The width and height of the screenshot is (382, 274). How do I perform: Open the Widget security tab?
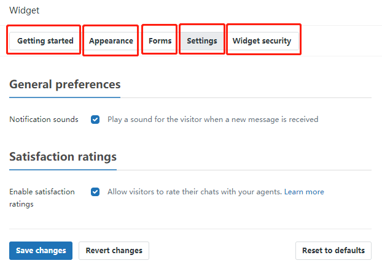(x=262, y=41)
